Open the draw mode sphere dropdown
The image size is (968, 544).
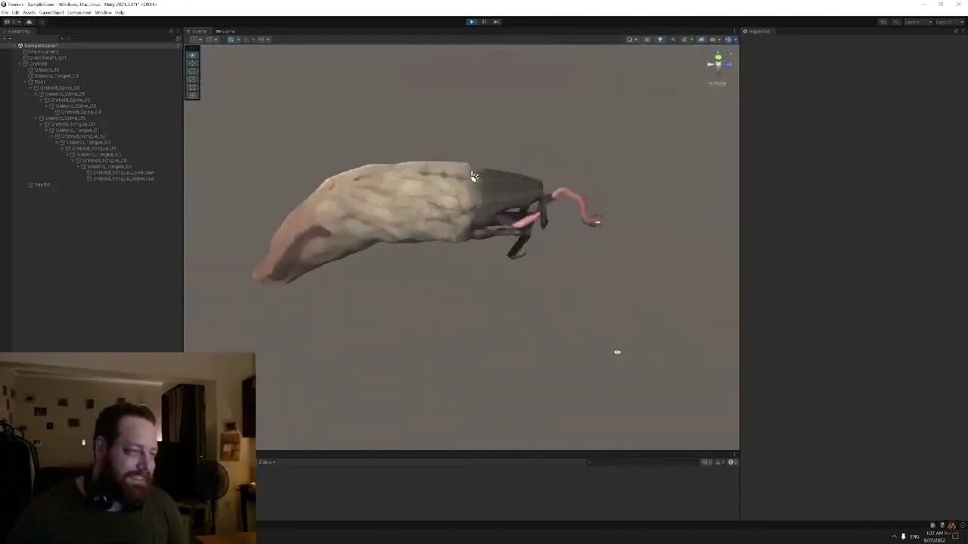631,39
